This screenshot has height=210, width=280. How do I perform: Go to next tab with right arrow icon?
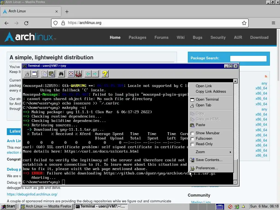click(95, 74)
